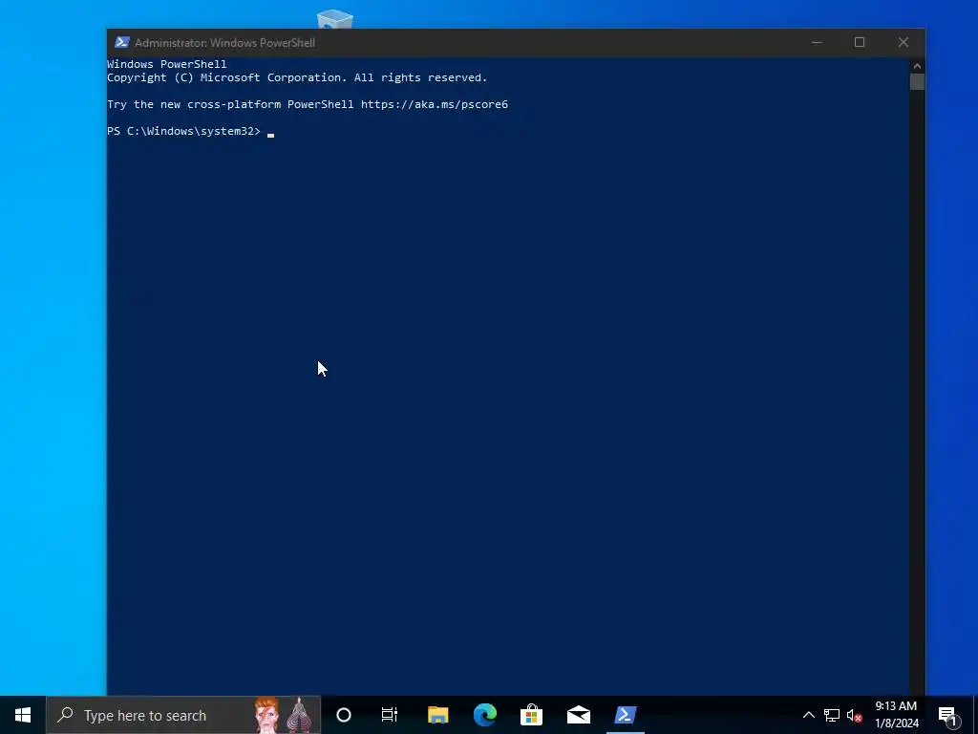Image resolution: width=978 pixels, height=734 pixels.
Task: Open Task View on the taskbar
Action: pos(390,715)
